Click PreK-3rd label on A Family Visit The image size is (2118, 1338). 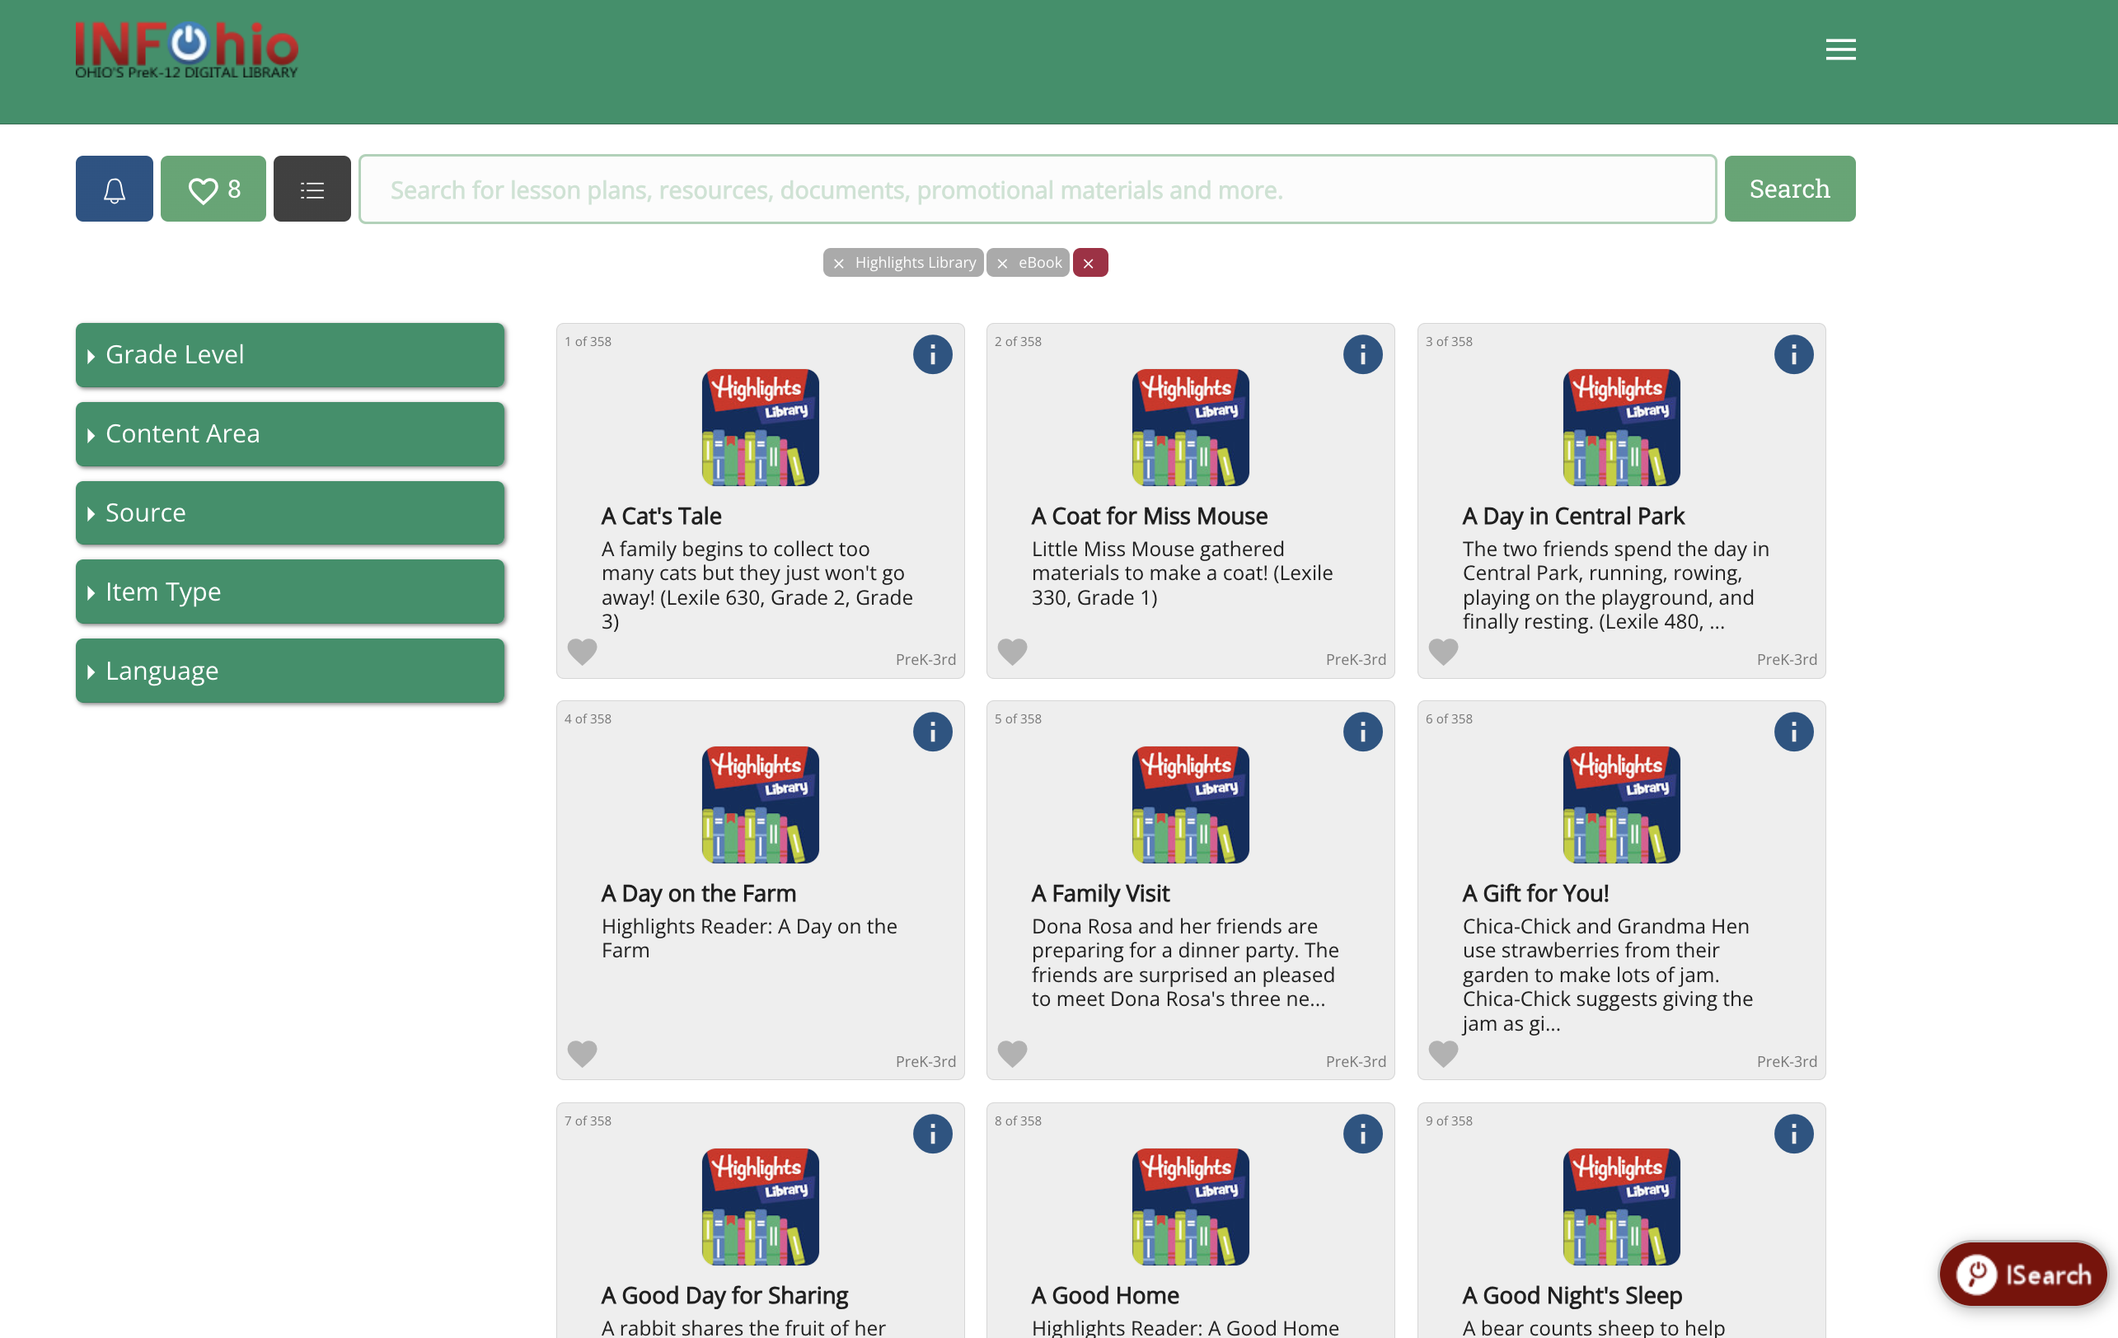point(1356,1061)
